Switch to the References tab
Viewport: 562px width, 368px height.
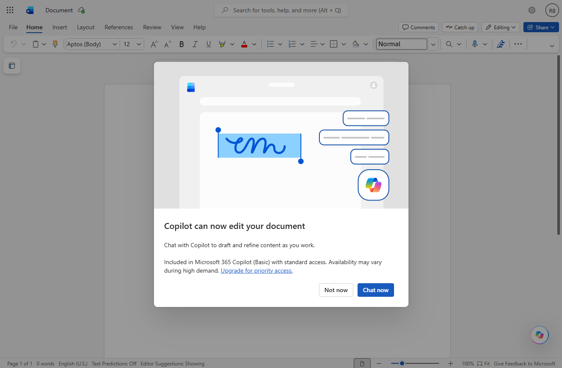(119, 27)
